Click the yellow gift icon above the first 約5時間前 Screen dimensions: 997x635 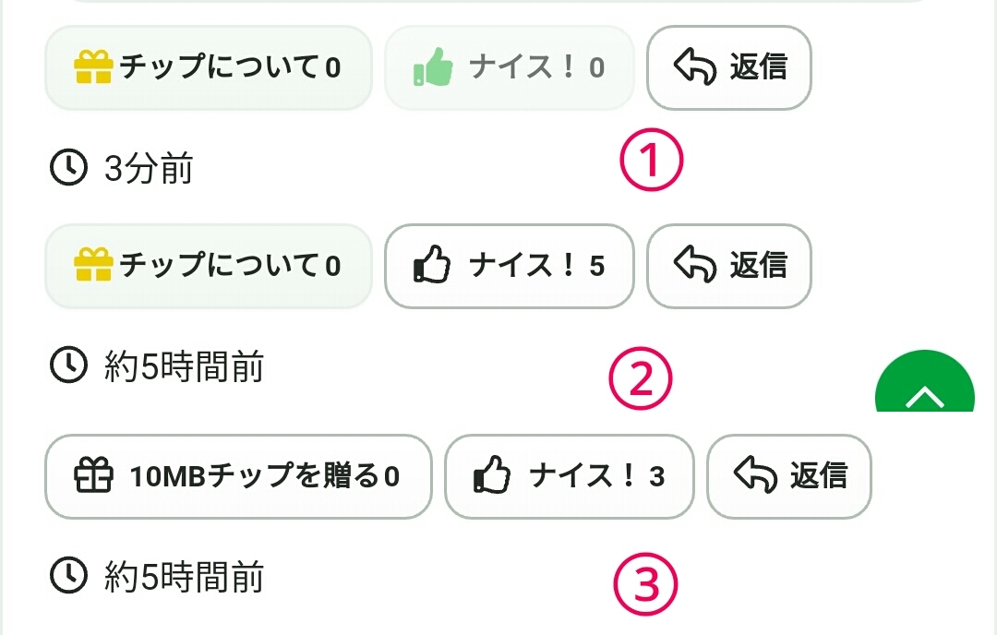coord(92,266)
